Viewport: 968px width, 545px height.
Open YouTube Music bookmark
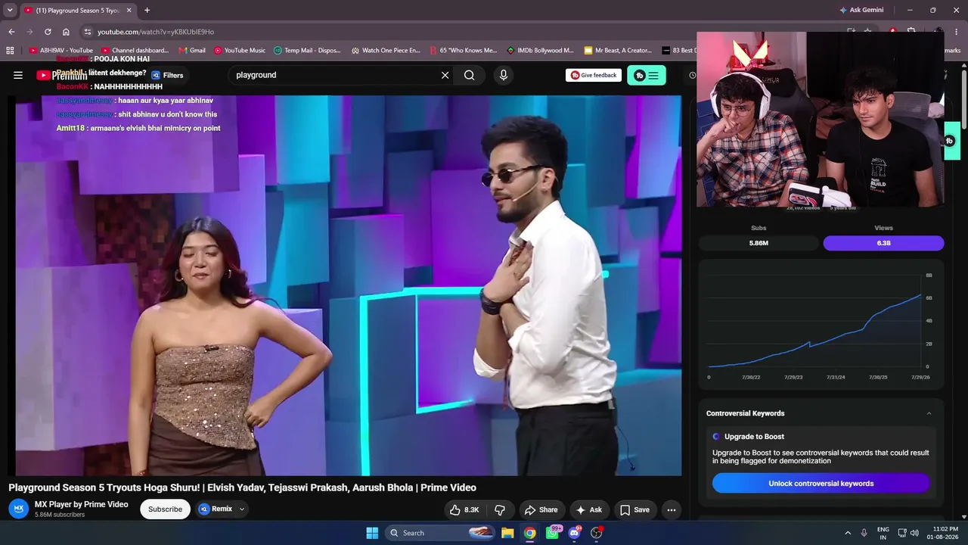coord(240,51)
